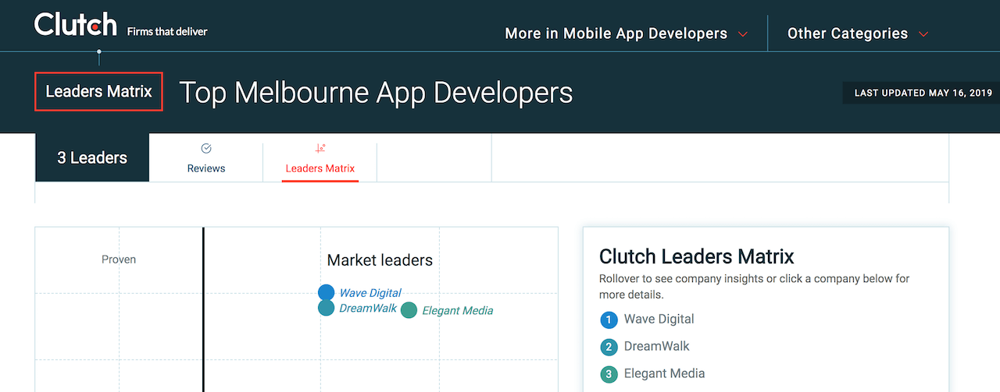This screenshot has width=1000, height=392.
Task: Click DreamWalk in the leaders list
Action: click(x=657, y=346)
